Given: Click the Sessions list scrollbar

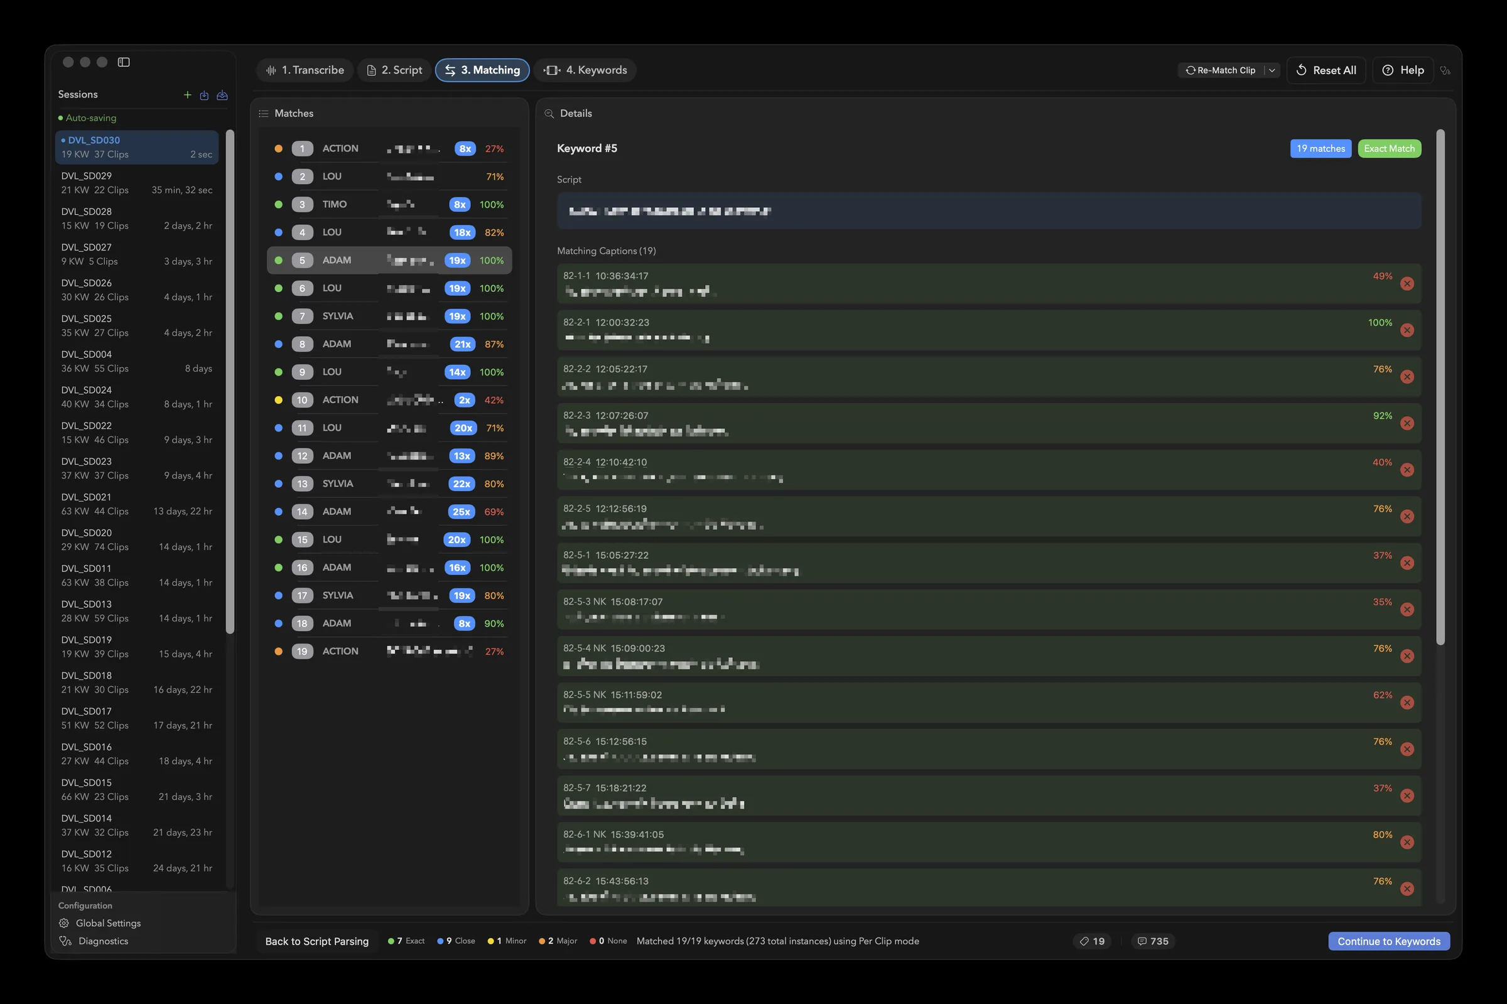Looking at the screenshot, I should 230,382.
